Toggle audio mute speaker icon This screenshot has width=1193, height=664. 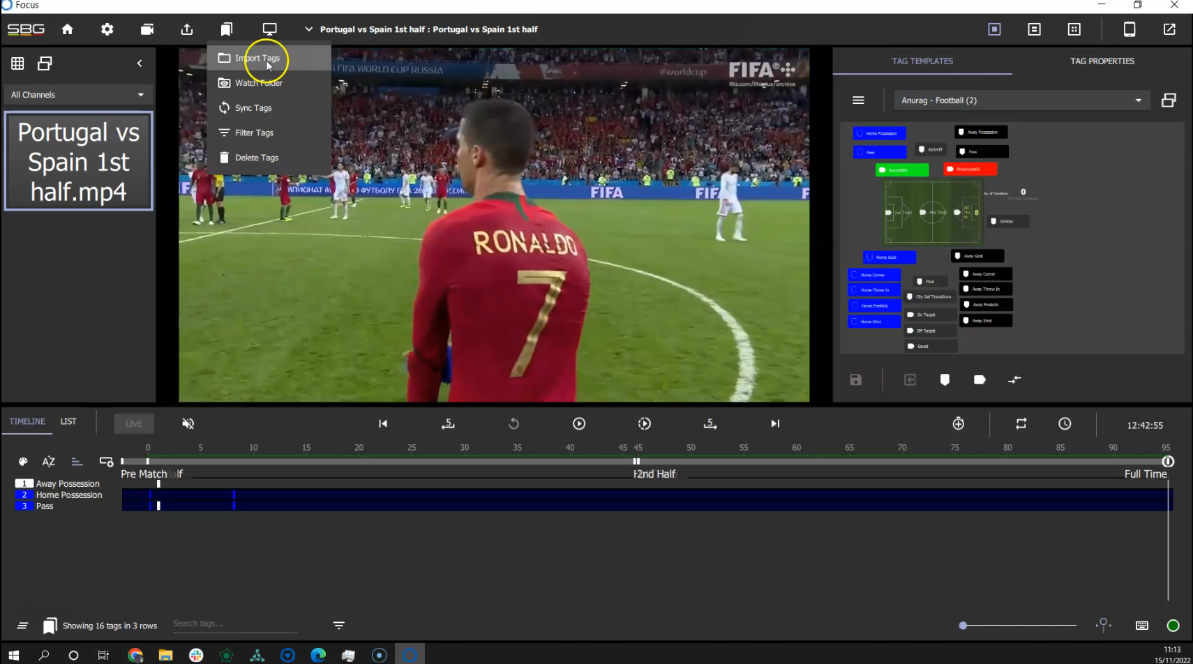188,423
